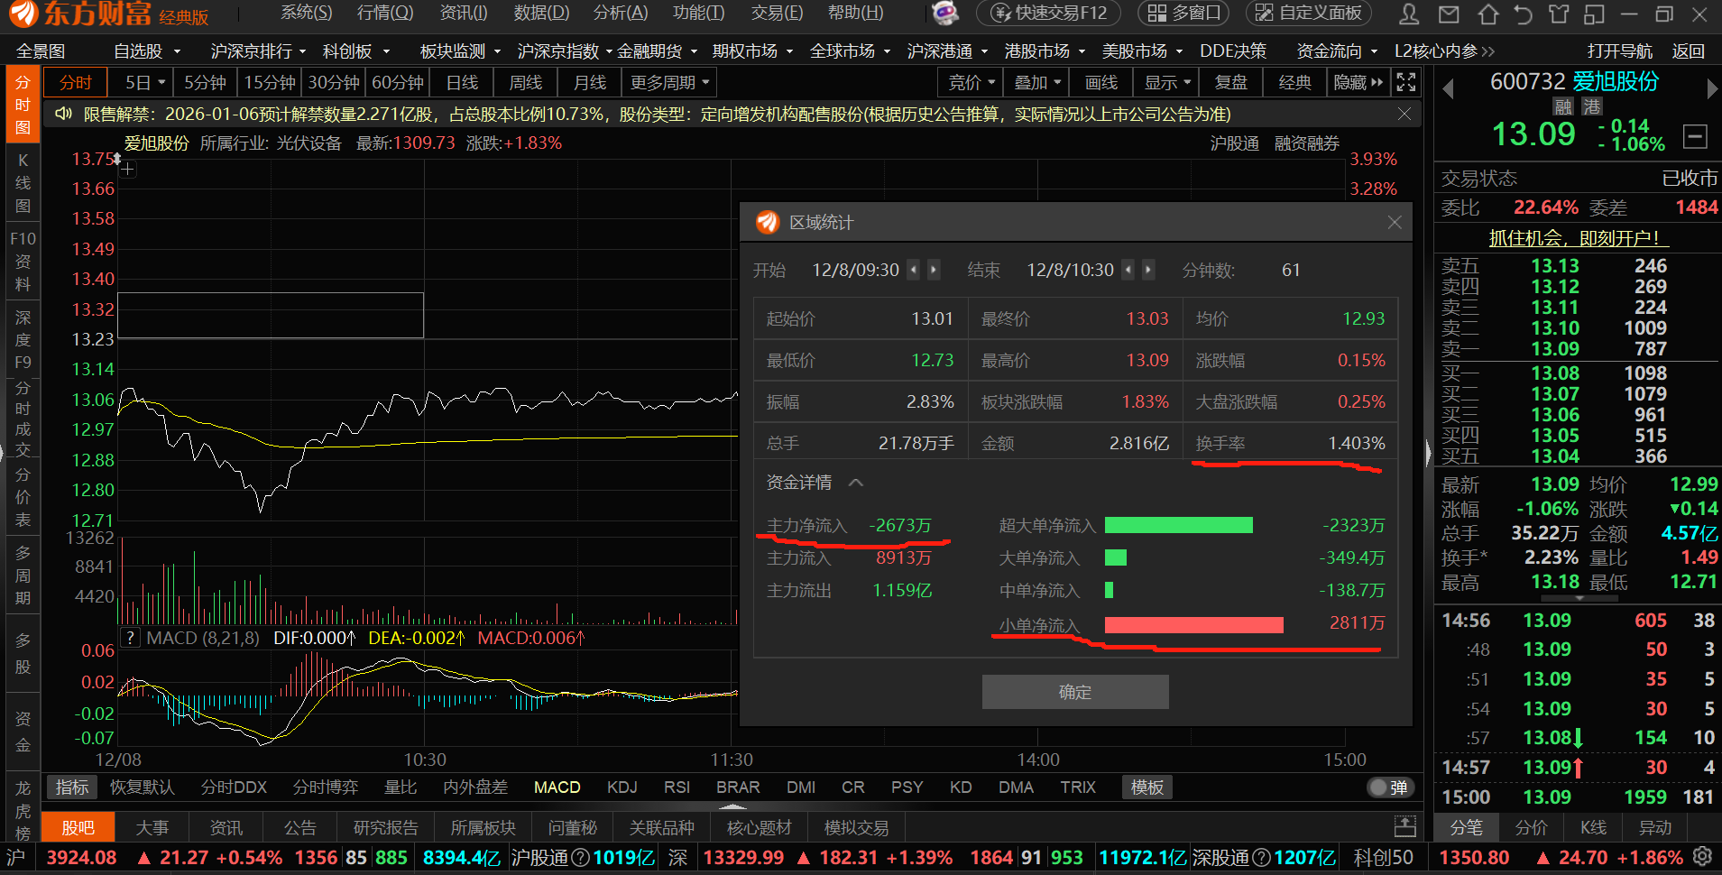Step start time backward arrow

pos(913,270)
